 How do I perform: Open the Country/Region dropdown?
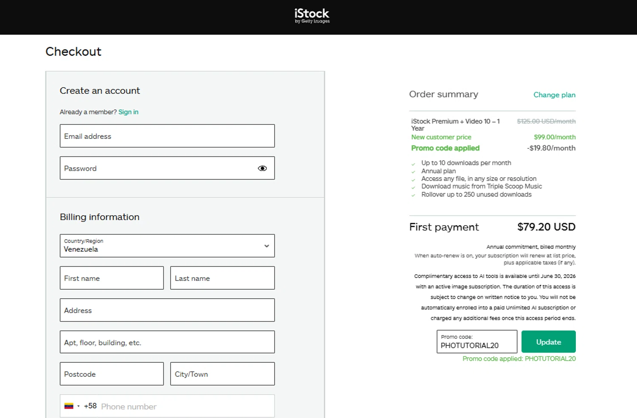pyautogui.click(x=167, y=246)
